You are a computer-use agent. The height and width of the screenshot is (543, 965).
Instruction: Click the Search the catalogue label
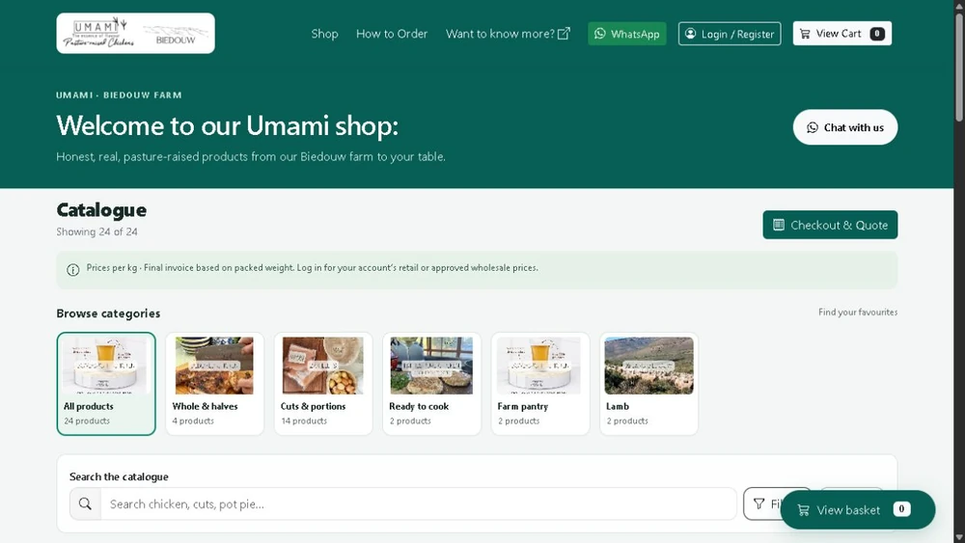(119, 476)
